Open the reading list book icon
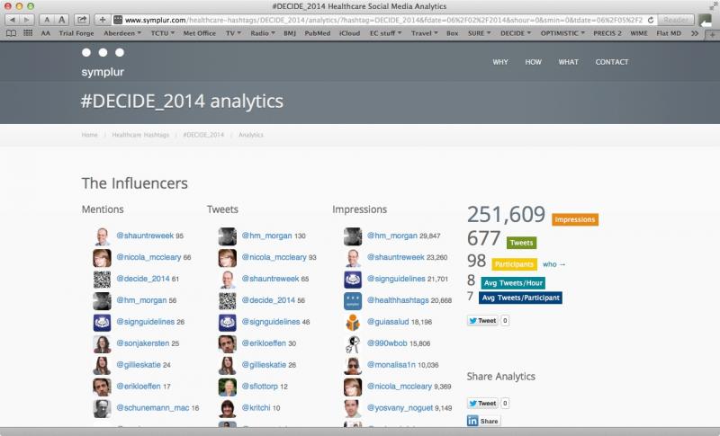720x436 pixels. 12,33
